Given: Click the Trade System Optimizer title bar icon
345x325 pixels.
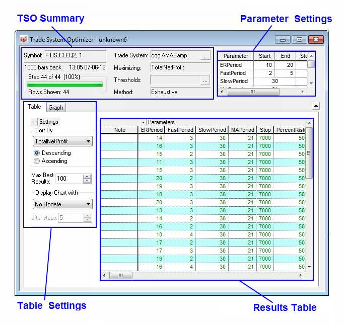Looking at the screenshot, I should [24, 39].
